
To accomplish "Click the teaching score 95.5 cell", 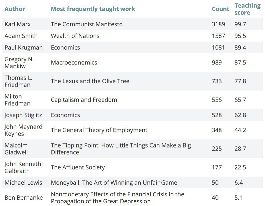I will [x=240, y=36].
